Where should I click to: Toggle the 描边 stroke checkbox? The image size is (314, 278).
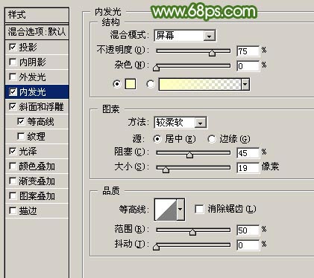click(x=13, y=211)
